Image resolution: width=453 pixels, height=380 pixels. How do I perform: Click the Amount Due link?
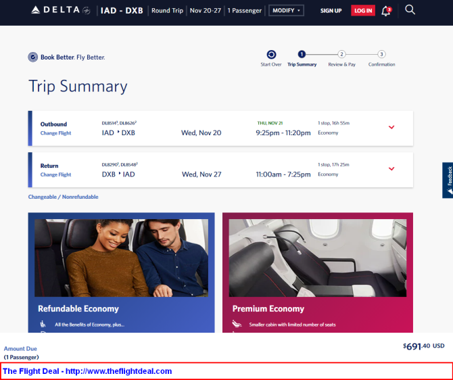(x=20, y=348)
